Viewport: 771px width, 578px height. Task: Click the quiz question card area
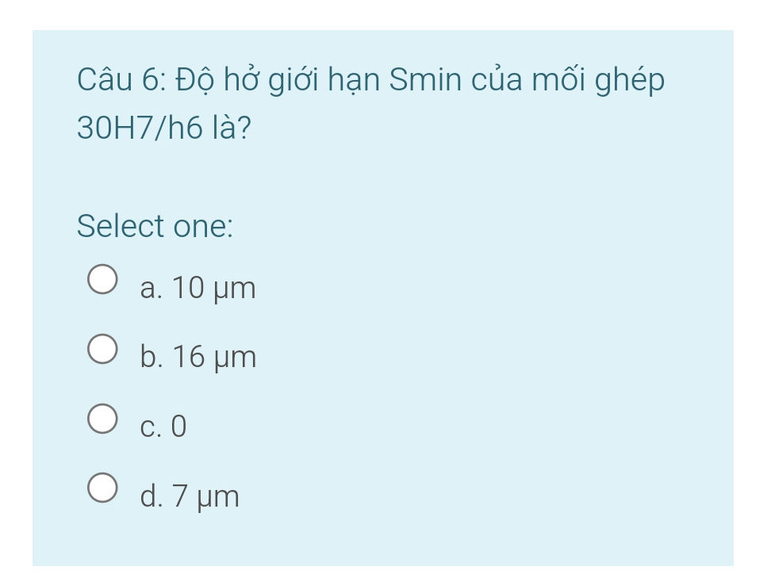tap(385, 293)
